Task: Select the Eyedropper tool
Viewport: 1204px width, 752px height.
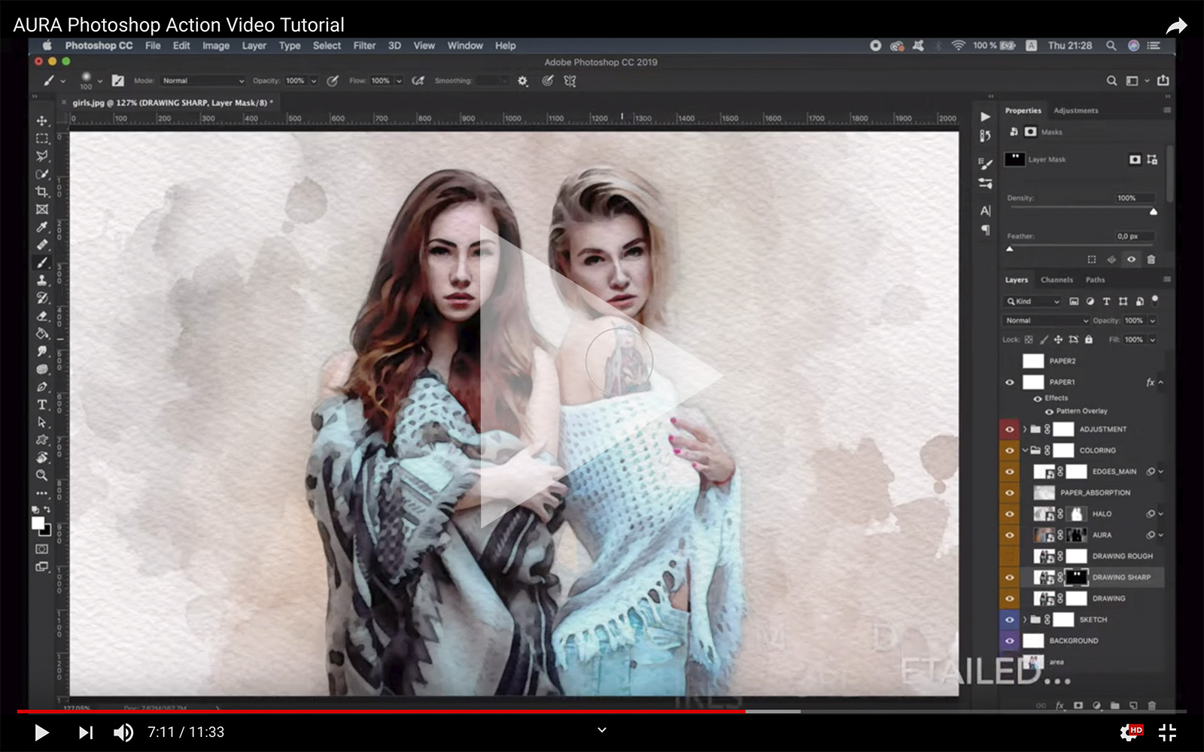Action: (42, 227)
